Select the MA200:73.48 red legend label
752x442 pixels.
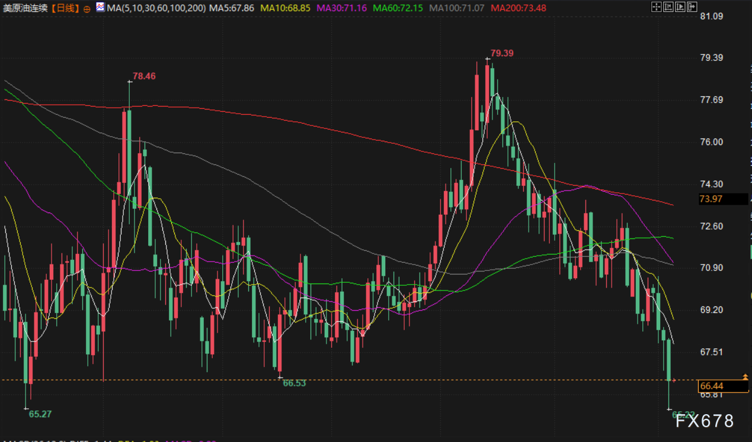pos(519,8)
